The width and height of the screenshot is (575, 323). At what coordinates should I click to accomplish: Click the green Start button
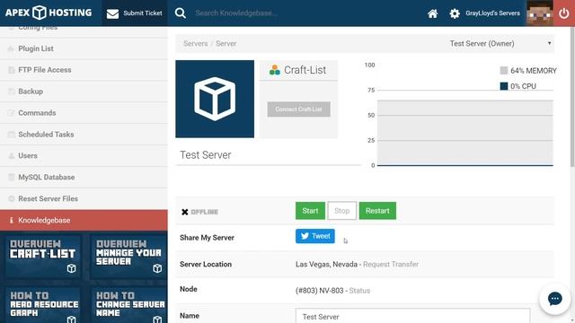tap(310, 211)
